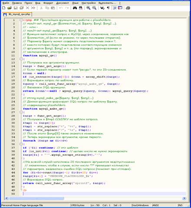The width and height of the screenshot is (191, 208).
Task: Open Find with the binoculars icon
Action: click(x=75, y=8)
